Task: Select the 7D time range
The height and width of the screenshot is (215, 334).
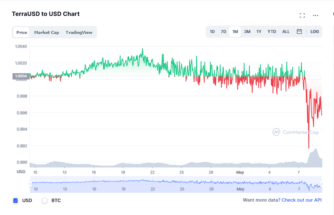Action: coord(224,31)
